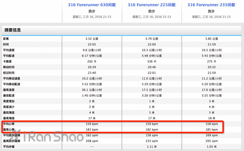The height and width of the screenshot is (151, 244).
Task: Select the 移动时间 row label
Action: pos(9,67)
